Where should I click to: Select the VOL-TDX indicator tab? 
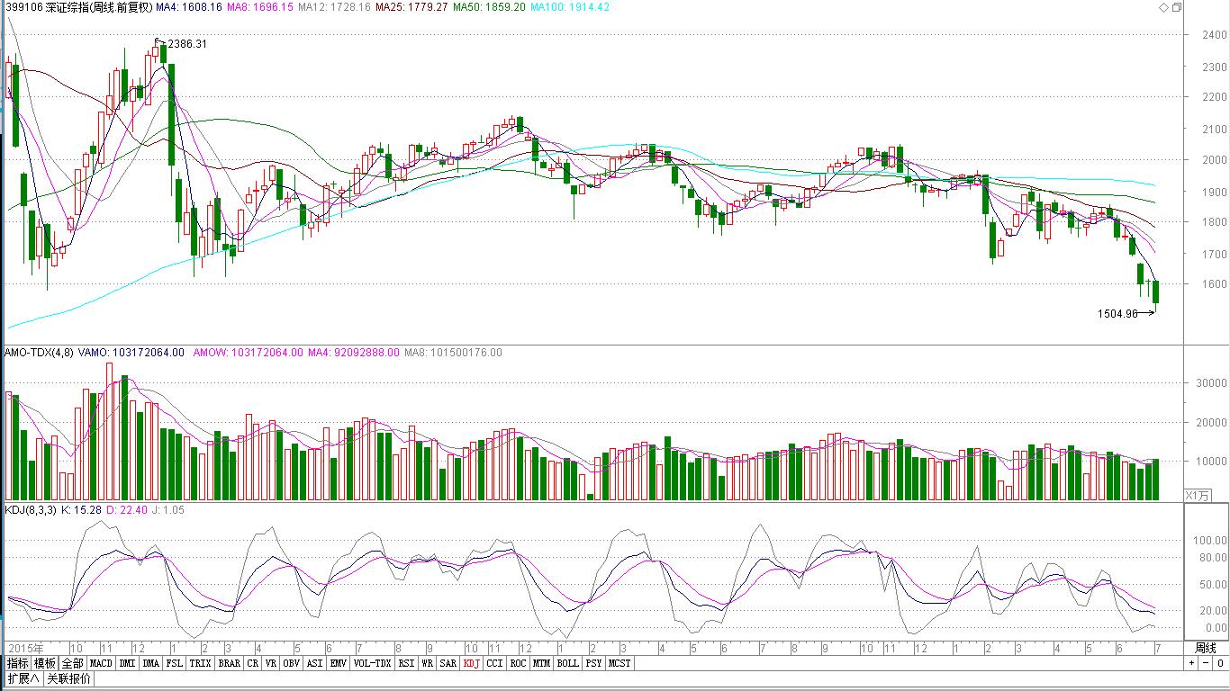click(372, 663)
